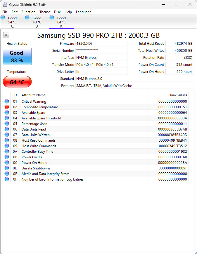Close the CrystalDiskInfo window
197x254 pixels.
pos(190,5)
